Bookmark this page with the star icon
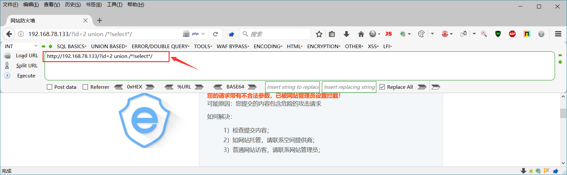Screen dimensions: 567x175 [x=319, y=34]
